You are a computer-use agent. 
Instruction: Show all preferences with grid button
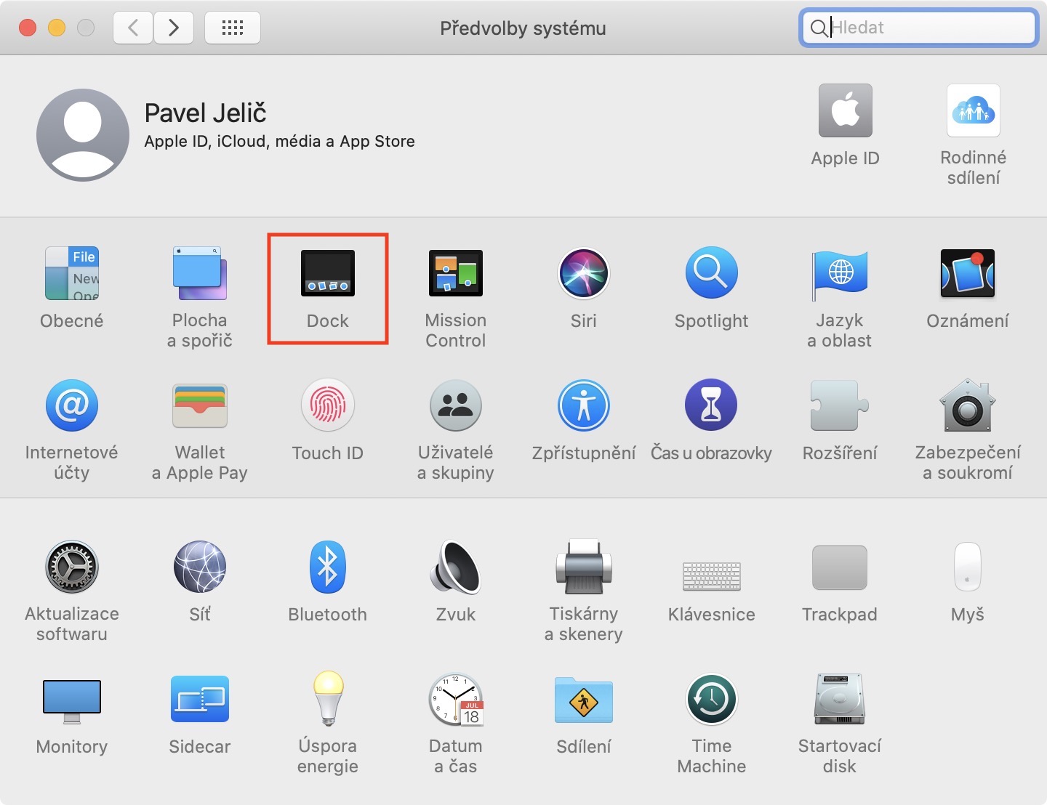tap(233, 28)
